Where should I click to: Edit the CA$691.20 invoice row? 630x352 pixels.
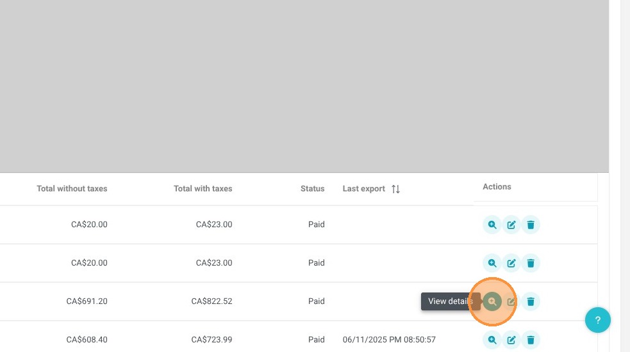(x=511, y=301)
